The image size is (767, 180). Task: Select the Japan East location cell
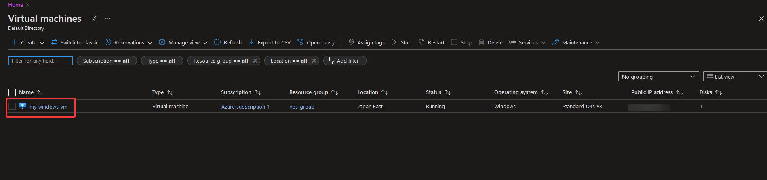click(x=370, y=106)
